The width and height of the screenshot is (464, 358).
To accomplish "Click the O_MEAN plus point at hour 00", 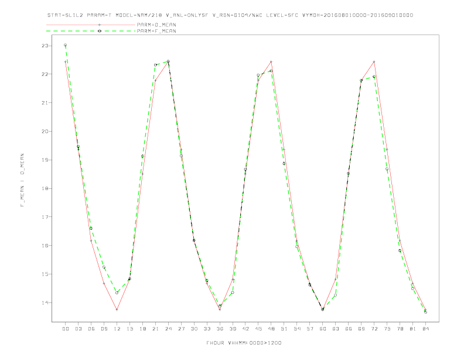I will (x=66, y=62).
